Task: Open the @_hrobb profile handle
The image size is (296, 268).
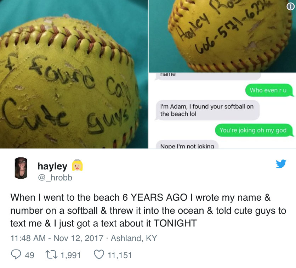Action: [55, 178]
